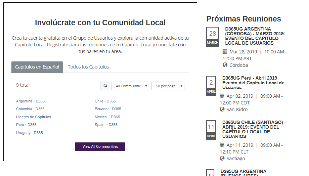Click the 12:00 PM COT time text
The image size is (309, 176).
tap(235, 103)
